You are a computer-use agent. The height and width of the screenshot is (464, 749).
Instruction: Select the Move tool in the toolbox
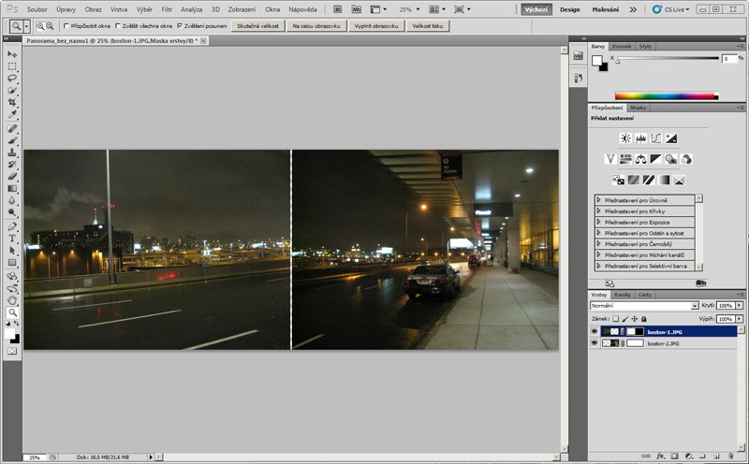click(x=13, y=55)
